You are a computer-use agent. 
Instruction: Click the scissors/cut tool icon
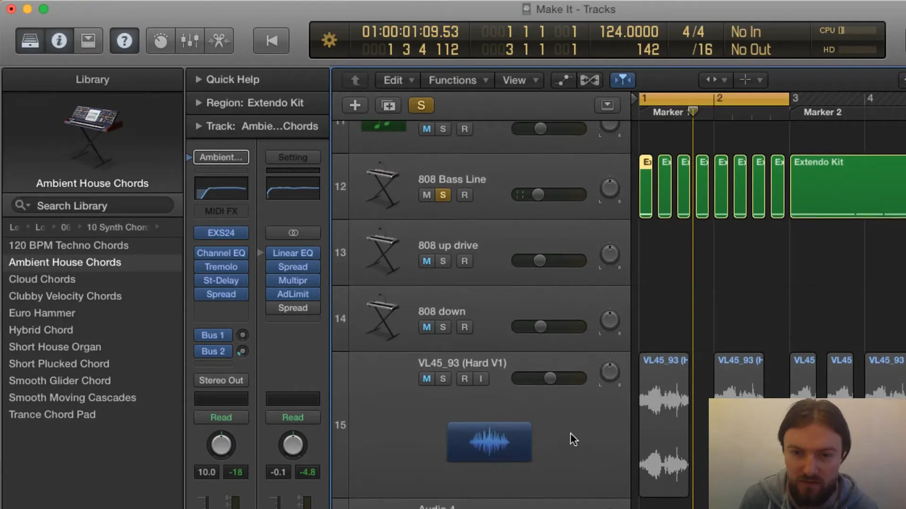219,41
